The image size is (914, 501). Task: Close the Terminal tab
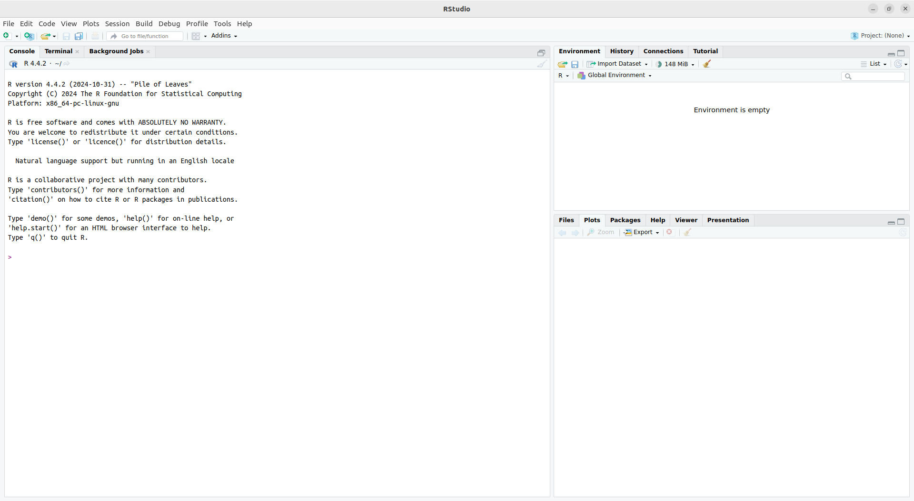point(77,52)
